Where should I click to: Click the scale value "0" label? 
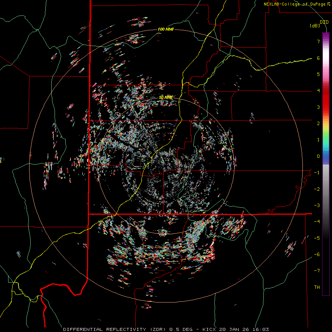[318, 156]
